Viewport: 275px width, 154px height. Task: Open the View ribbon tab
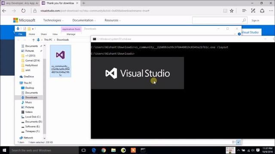[55, 34]
